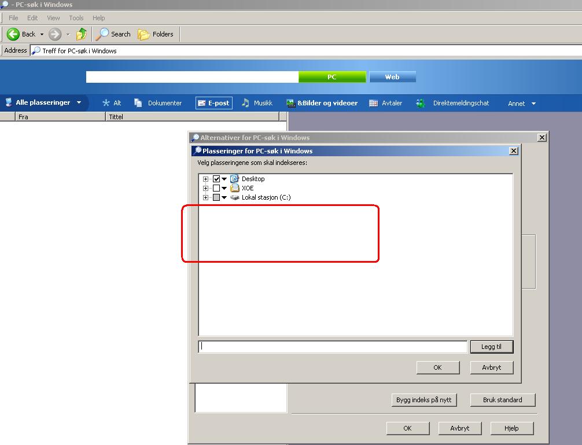Click OK in Alternativer window
The height and width of the screenshot is (445, 582).
click(407, 428)
